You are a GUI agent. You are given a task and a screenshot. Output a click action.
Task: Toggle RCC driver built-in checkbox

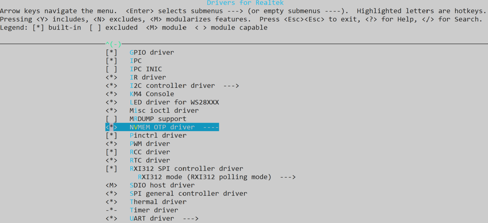tap(111, 152)
